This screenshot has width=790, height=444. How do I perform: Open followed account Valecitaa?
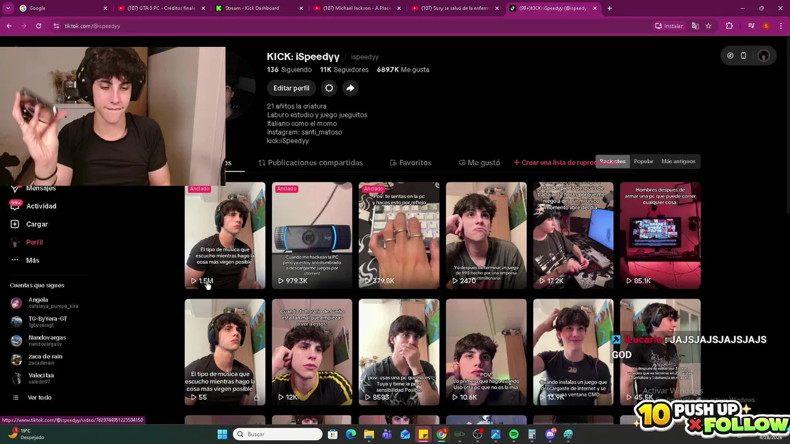click(x=33, y=378)
